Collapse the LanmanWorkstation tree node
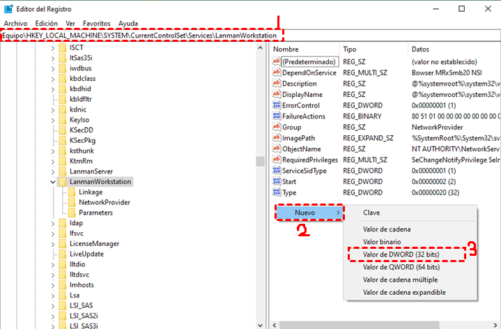Viewport: 501px width, 329px height. (53, 182)
